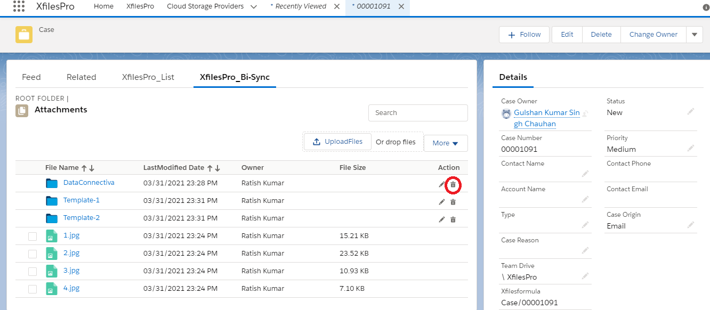The height and width of the screenshot is (310, 710).
Task: Switch to the Feed tab
Action: coord(31,77)
